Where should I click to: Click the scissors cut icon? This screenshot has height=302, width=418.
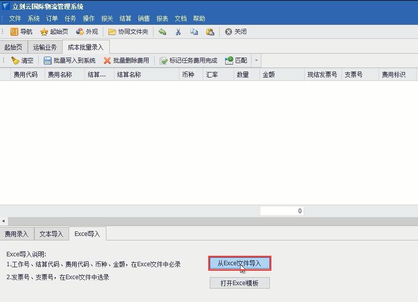tap(178, 32)
